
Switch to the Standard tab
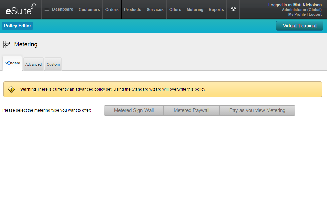[12, 63]
